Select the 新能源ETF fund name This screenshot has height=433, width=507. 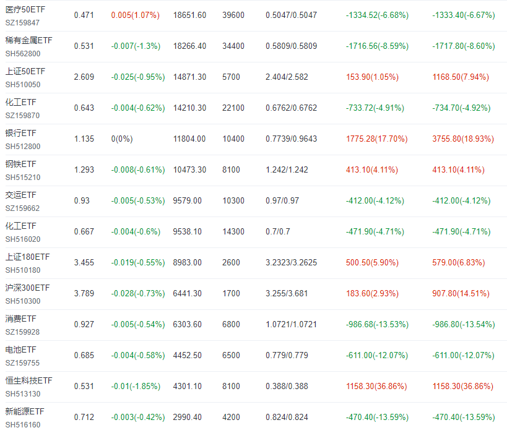(x=25, y=411)
